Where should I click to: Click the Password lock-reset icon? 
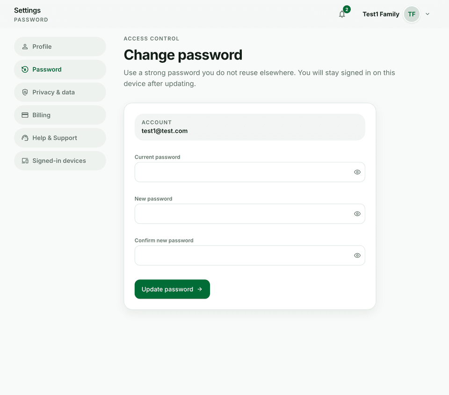point(25,69)
